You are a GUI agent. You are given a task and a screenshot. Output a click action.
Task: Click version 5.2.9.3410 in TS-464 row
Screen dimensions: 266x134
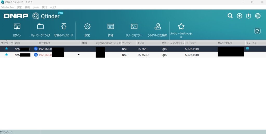[x=192, y=49]
